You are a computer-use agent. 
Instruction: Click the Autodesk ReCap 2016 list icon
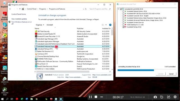(x=36, y=49)
